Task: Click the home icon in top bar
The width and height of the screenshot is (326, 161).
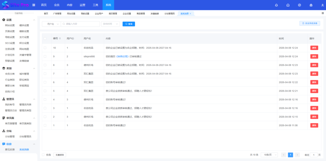Action: [x=288, y=5]
